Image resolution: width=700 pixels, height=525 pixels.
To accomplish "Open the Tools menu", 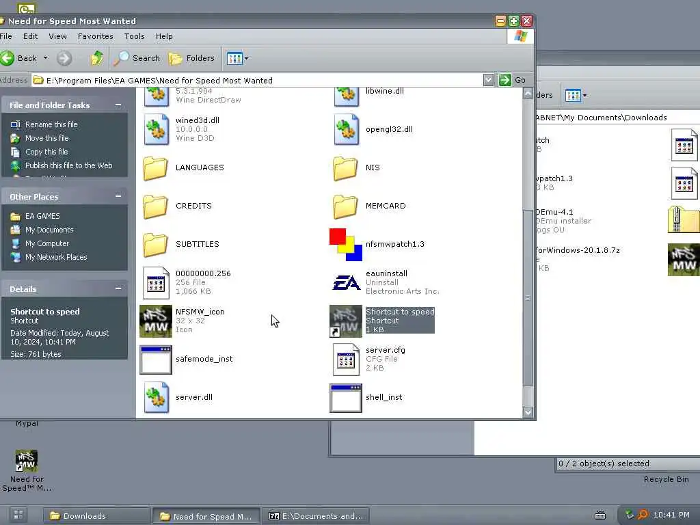I will 135,36.
